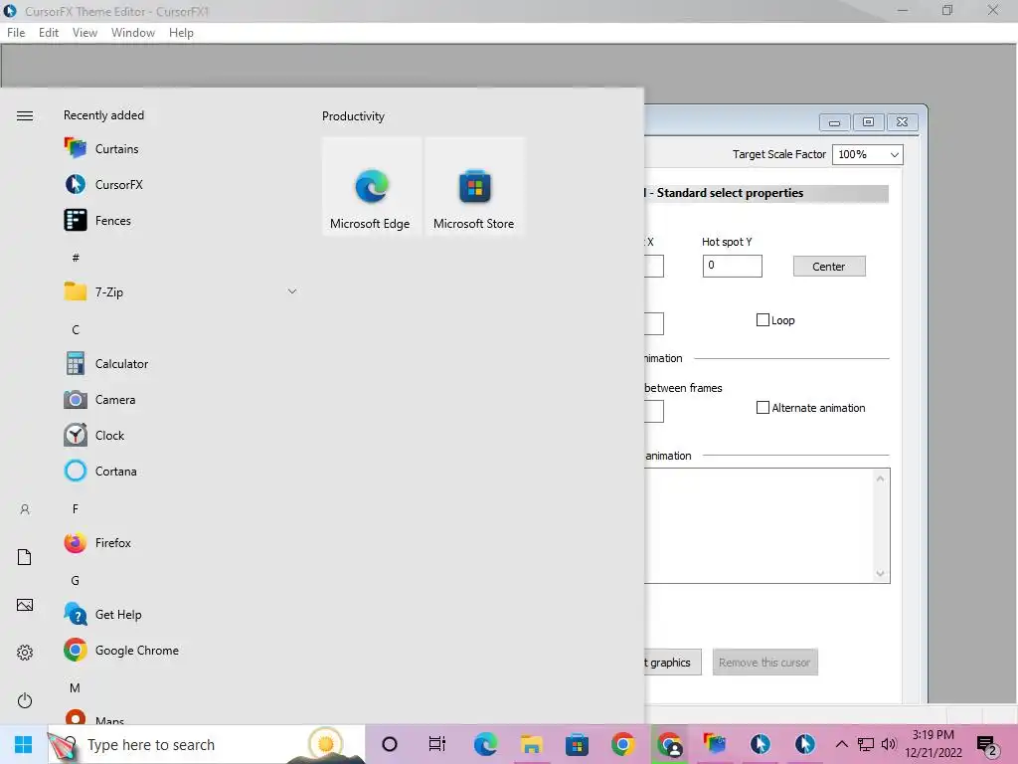Open the Edit menu
The width and height of the screenshot is (1018, 764).
[x=49, y=33]
